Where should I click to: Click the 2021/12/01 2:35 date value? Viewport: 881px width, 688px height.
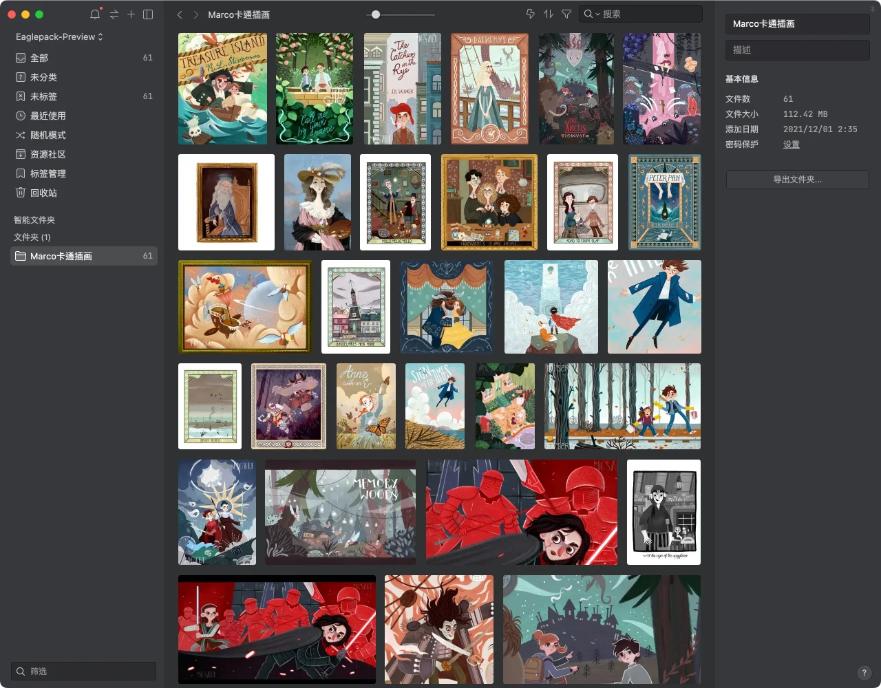(820, 129)
